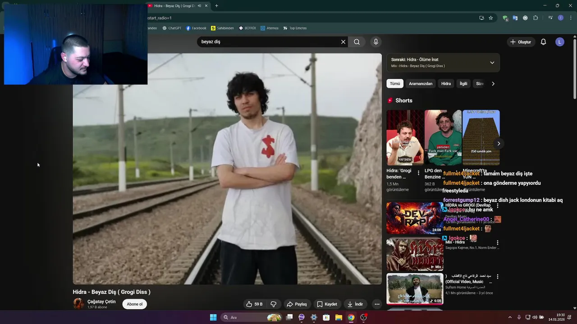
Task: Open Mix - Hidra playlist thumbnail
Action: (x=415, y=254)
